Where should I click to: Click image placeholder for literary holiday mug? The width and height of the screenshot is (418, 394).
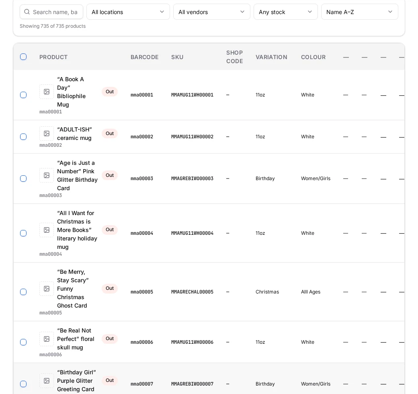pyautogui.click(x=47, y=230)
